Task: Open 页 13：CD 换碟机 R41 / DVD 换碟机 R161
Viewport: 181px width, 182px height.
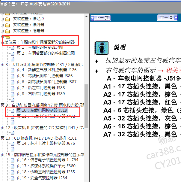Action: pos(39,138)
